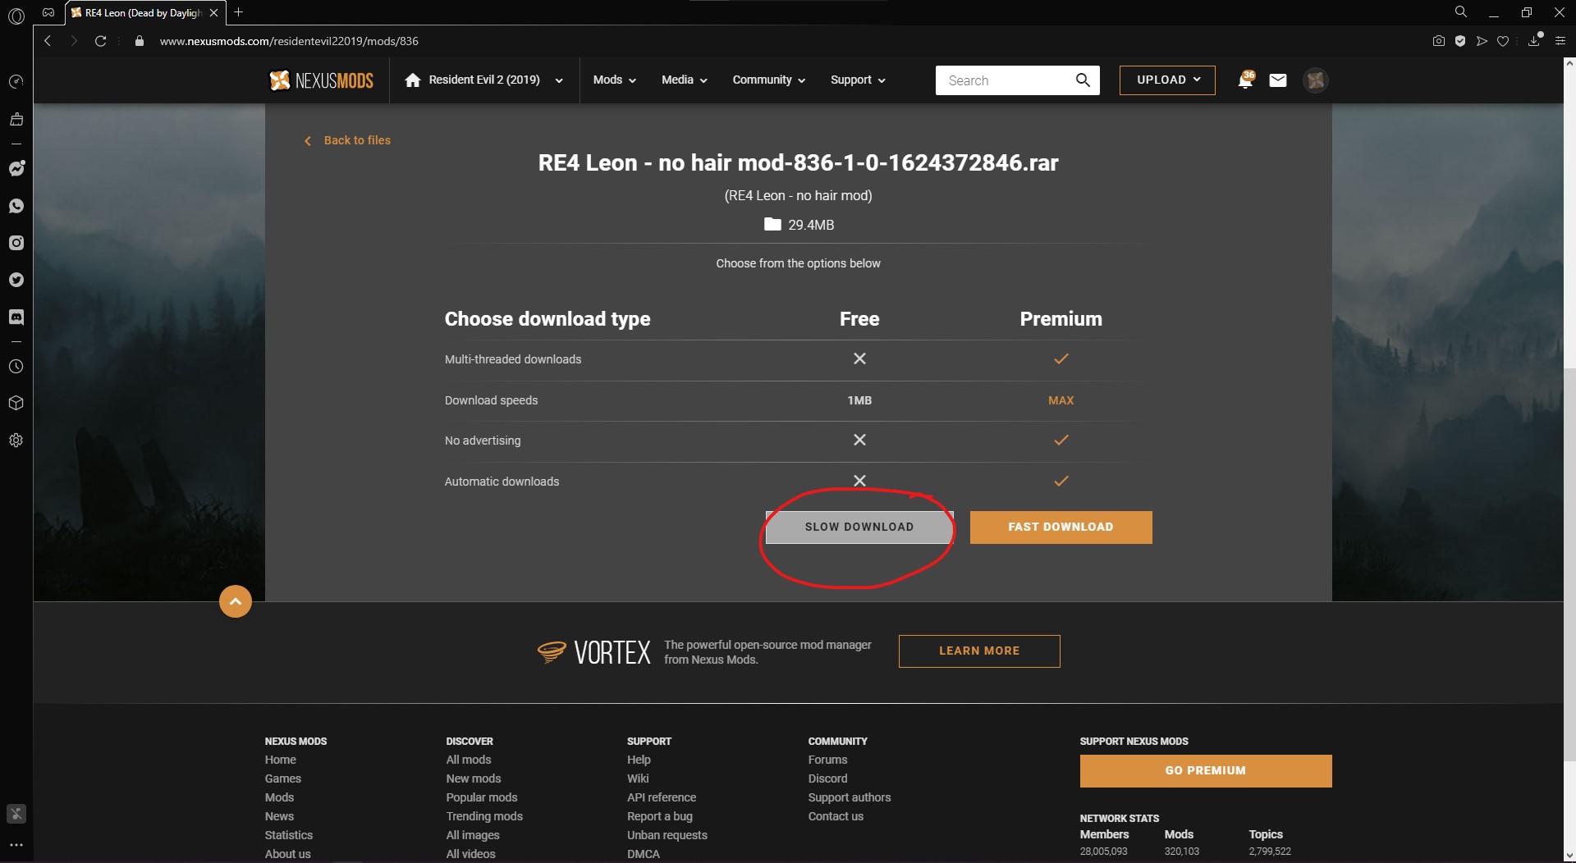The width and height of the screenshot is (1576, 863).
Task: Click the browser back arrow
Action: pos(48,41)
